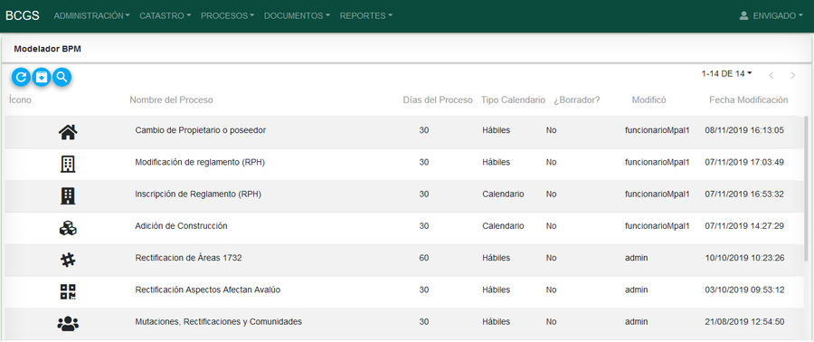Open the DOCUMENTOS menu
Viewport: 814px width, 342px height.
[297, 15]
